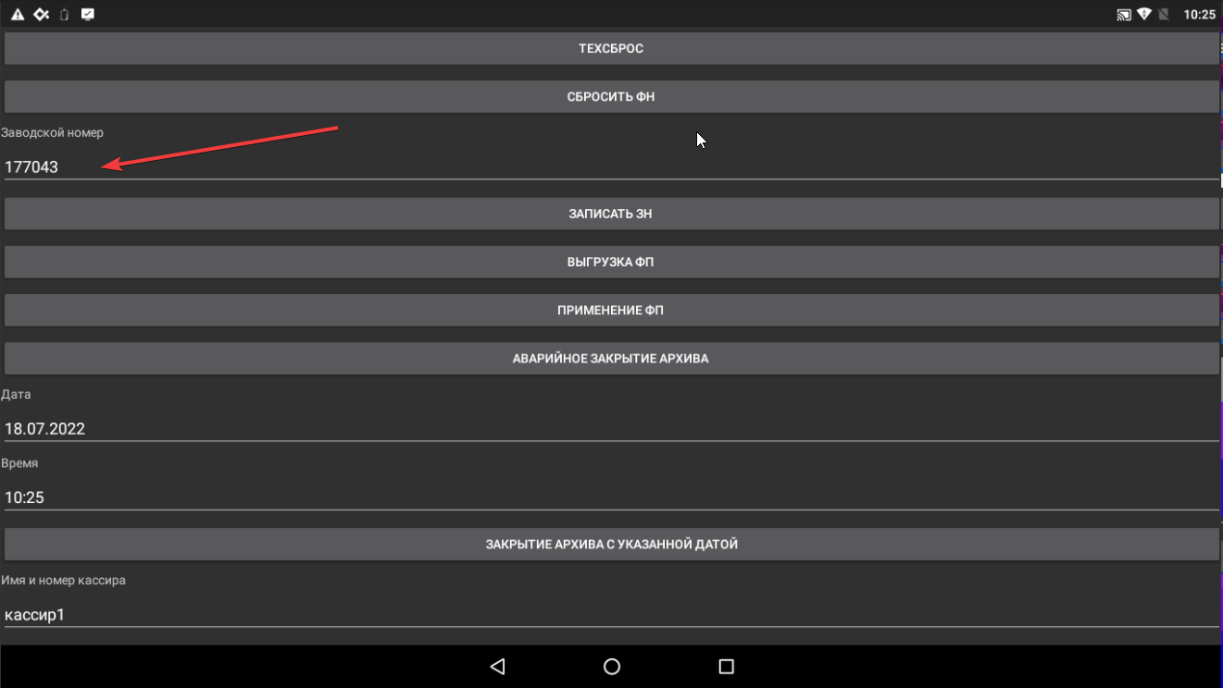Tap the checkmark task notification icon
Image resolution: width=1223 pixels, height=688 pixels.
(87, 15)
